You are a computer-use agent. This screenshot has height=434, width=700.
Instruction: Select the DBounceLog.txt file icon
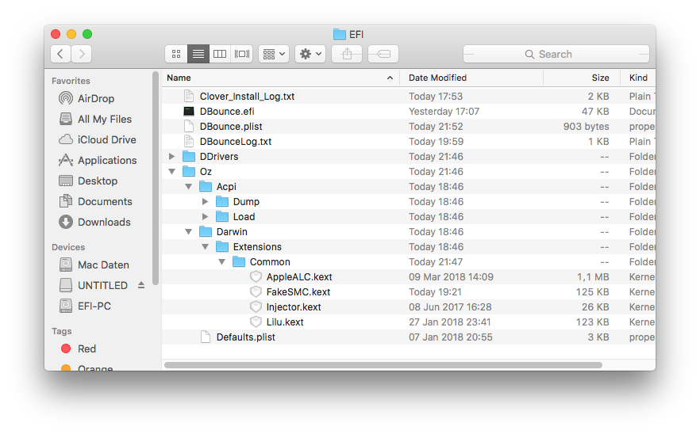click(x=189, y=141)
